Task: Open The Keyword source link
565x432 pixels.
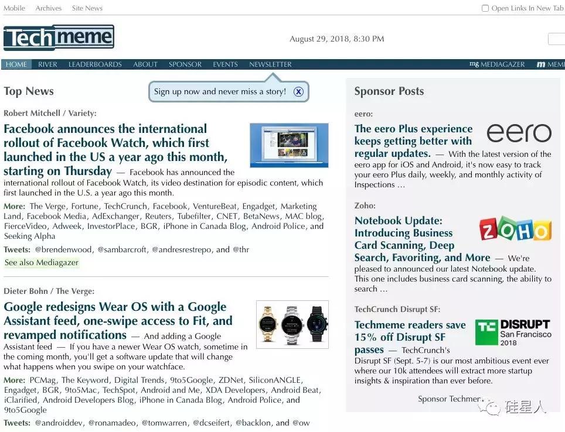Action: point(85,380)
